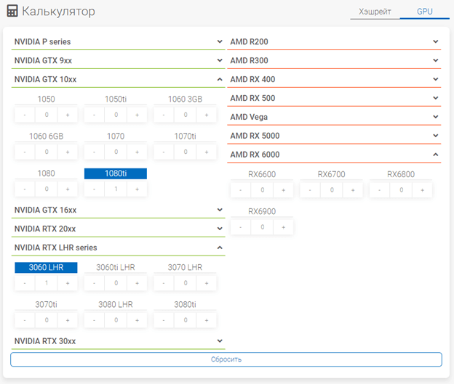Screen dimensions: 454x384
Task: Add one 3080 LHR card
Action: [x=137, y=320]
